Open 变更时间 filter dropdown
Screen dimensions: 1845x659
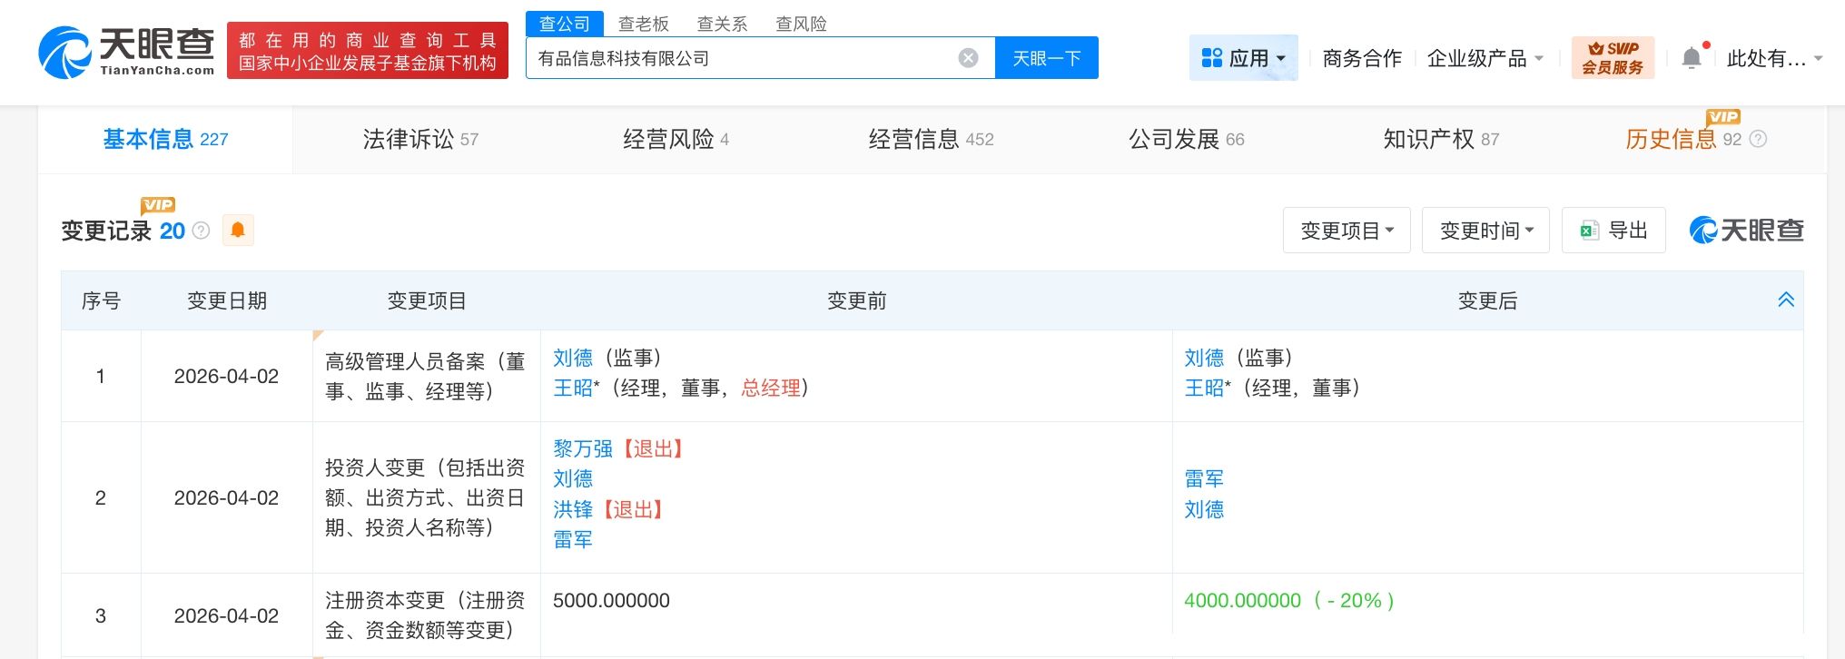pyautogui.click(x=1485, y=231)
